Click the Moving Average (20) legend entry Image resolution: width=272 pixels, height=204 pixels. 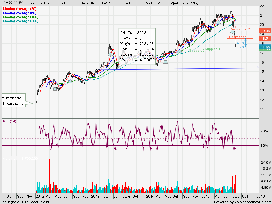coord(20,9)
